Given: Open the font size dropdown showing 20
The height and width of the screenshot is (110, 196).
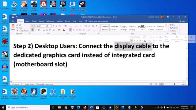Looking at the screenshot, I should click(51, 26).
